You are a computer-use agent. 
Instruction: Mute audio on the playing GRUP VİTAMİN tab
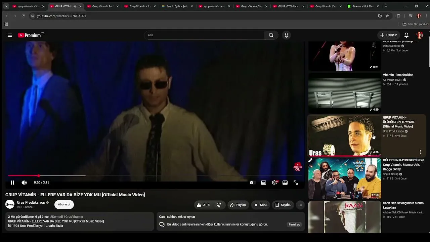click(75, 6)
